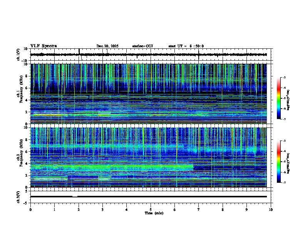Click the spike at 7 min in ch.1 waveform
The image size is (305, 235).
(x=199, y=55)
